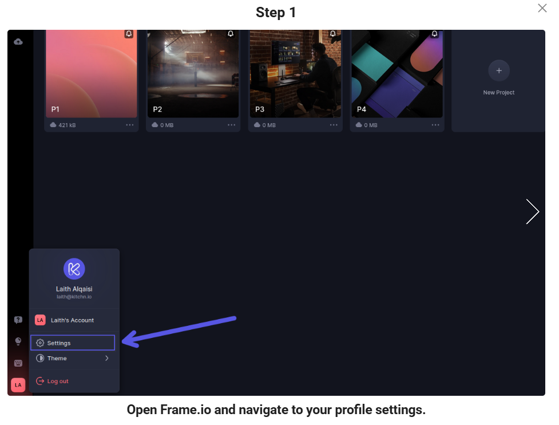Click the lightbulb icon in sidebar
The height and width of the screenshot is (425, 559).
(18, 341)
